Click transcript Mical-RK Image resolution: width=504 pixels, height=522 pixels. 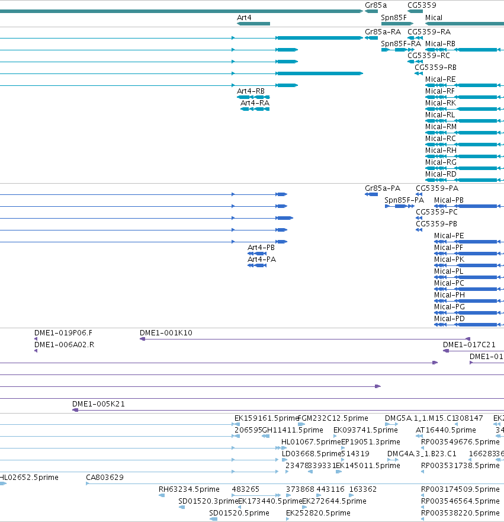[x=464, y=109]
